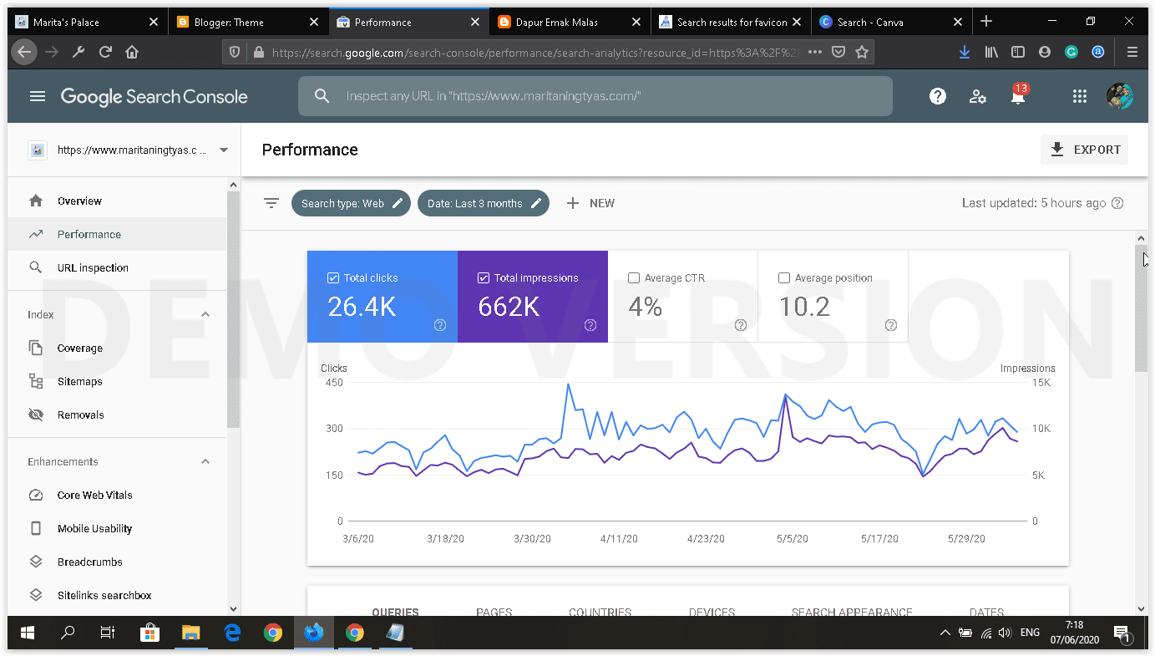Add a NEW filter

590,203
